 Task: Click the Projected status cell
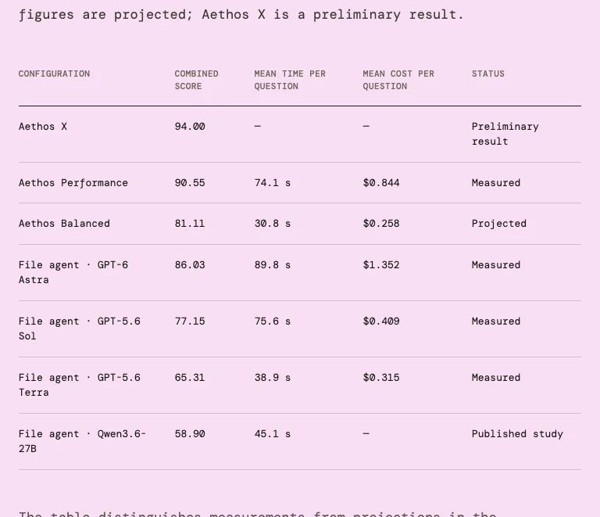499,224
